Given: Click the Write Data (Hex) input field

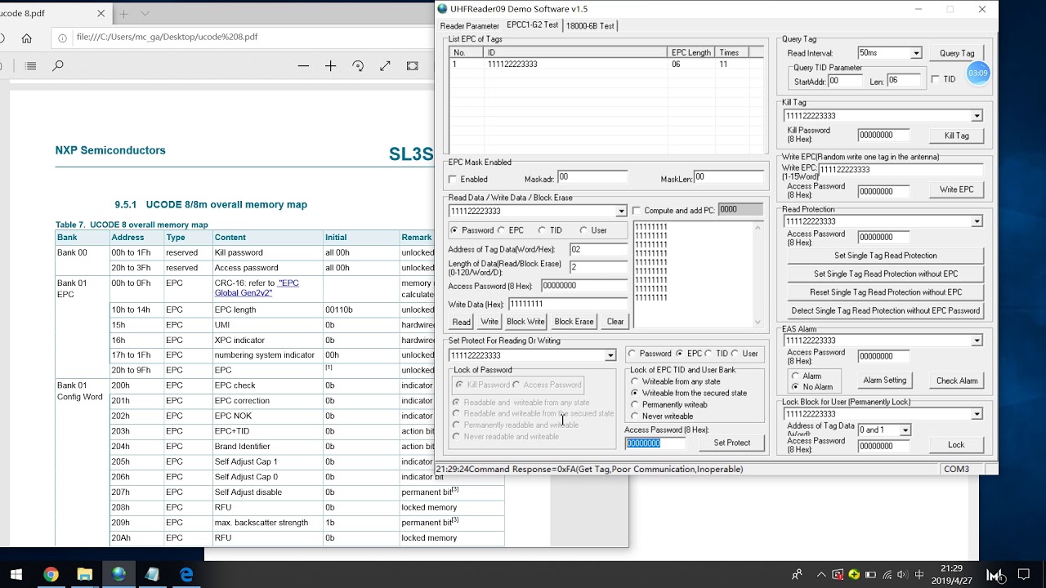Looking at the screenshot, I should coord(567,304).
